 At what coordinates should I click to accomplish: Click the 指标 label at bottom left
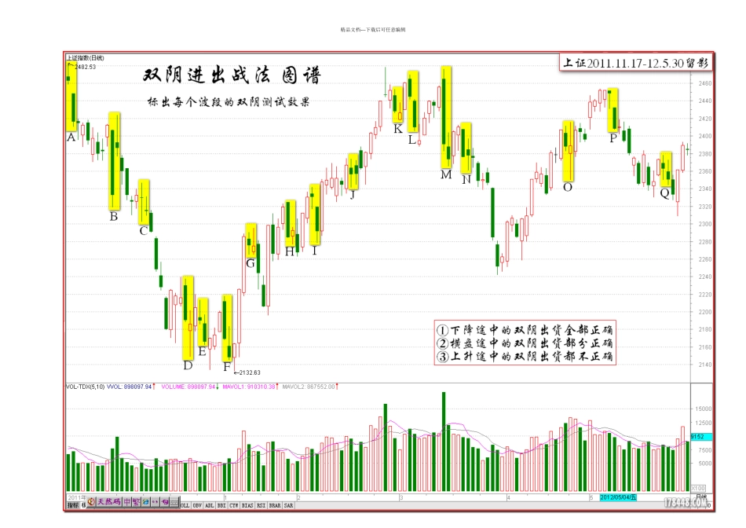point(73,505)
